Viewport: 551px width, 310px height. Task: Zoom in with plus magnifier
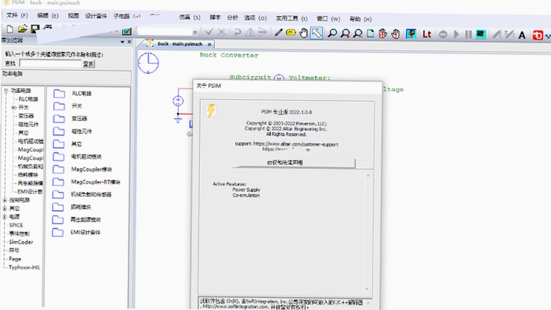point(345,34)
